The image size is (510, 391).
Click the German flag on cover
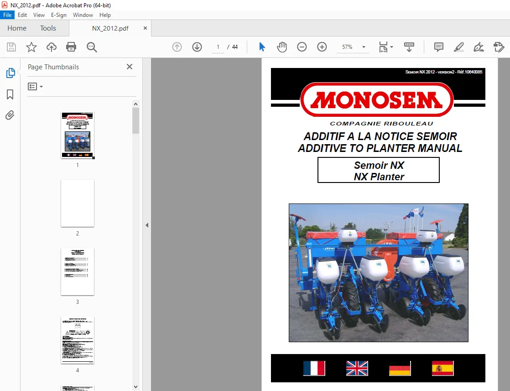tap(400, 368)
